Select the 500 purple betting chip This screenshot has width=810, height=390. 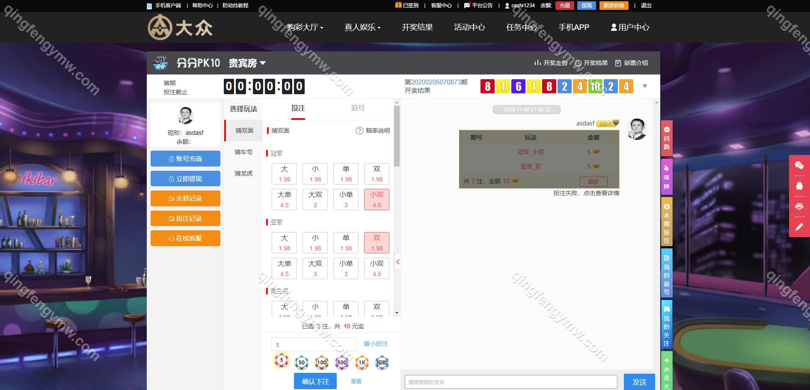tap(341, 363)
